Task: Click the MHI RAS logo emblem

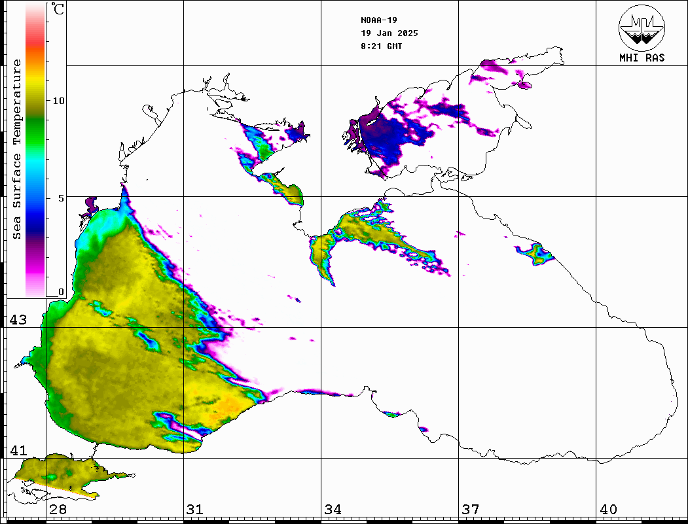Action: click(x=642, y=27)
